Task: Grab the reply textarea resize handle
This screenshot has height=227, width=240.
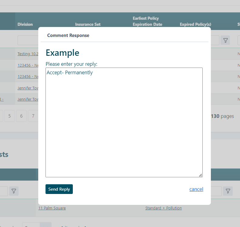Action: tap(201, 175)
